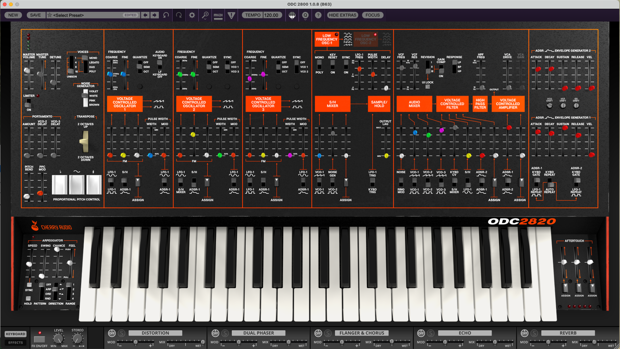Switch to the Keyboard tab
The width and height of the screenshot is (620, 349).
pos(15,334)
